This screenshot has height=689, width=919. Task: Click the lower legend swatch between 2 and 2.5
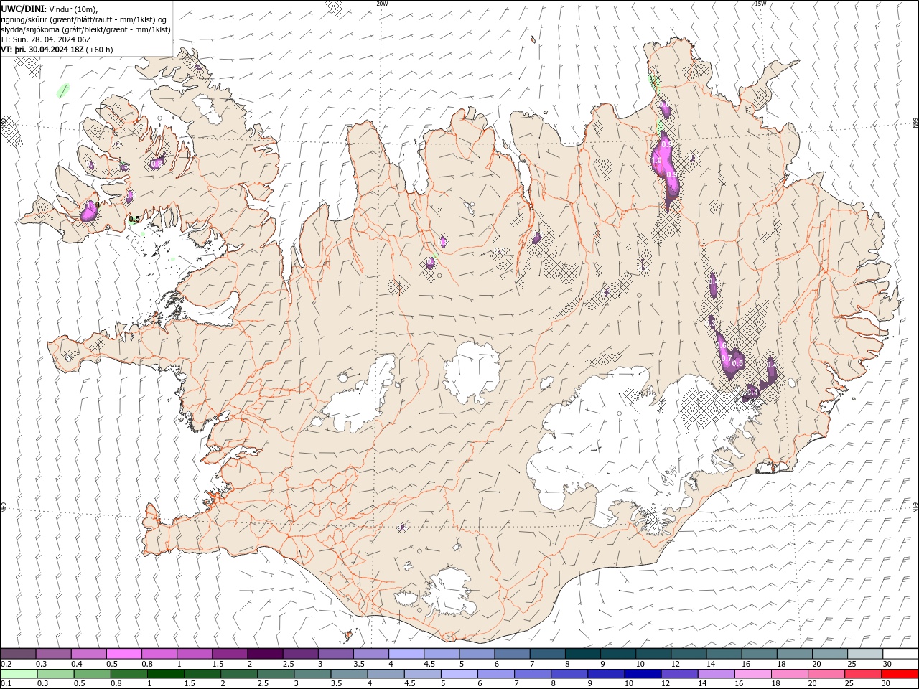[x=240, y=674]
